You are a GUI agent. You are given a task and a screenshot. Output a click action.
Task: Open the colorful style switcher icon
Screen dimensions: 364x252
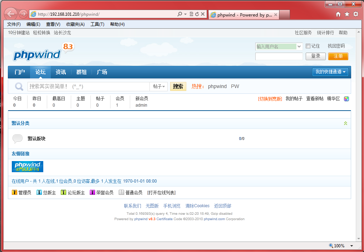(x=346, y=99)
